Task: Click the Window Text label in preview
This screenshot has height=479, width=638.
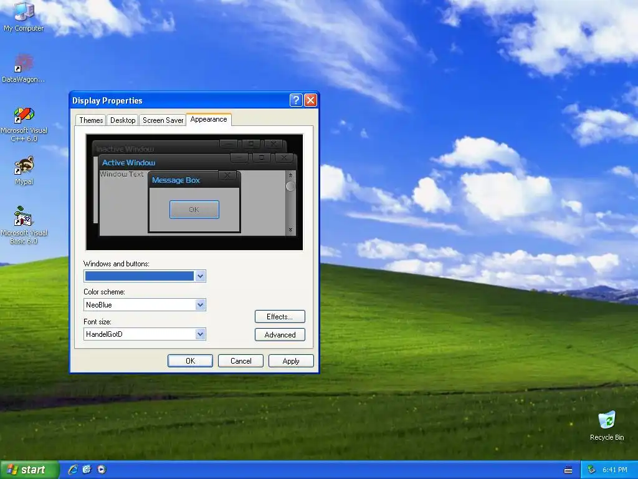Action: [121, 174]
